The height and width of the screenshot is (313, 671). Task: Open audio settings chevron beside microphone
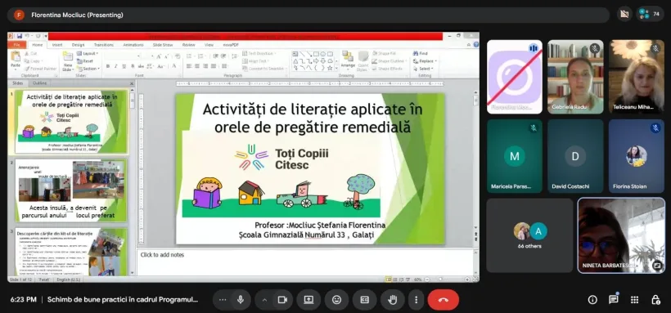coord(264,300)
